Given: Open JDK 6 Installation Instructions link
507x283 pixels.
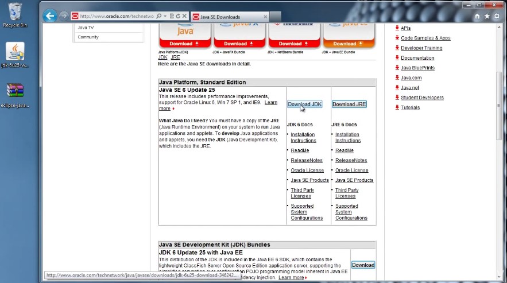Looking at the screenshot, I should click(x=303, y=137).
